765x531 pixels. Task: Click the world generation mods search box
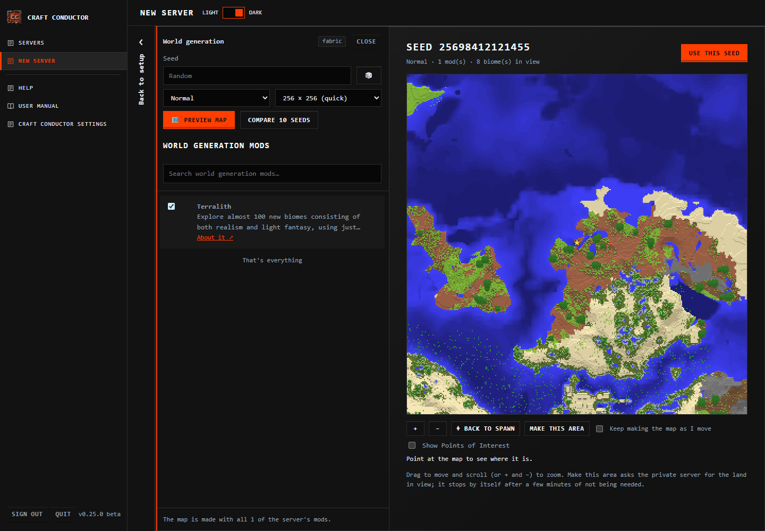272,174
